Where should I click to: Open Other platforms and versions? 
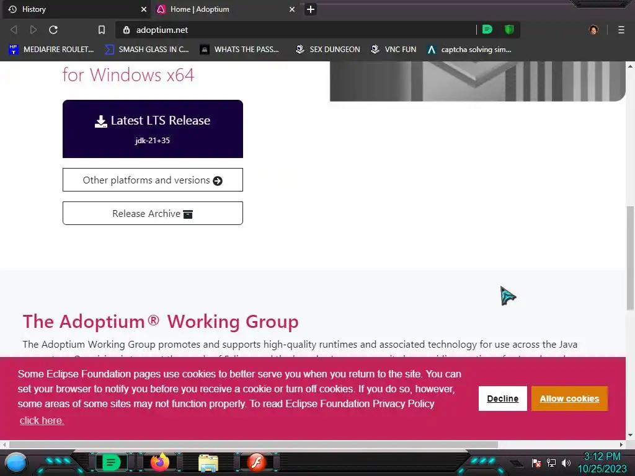[x=153, y=180]
